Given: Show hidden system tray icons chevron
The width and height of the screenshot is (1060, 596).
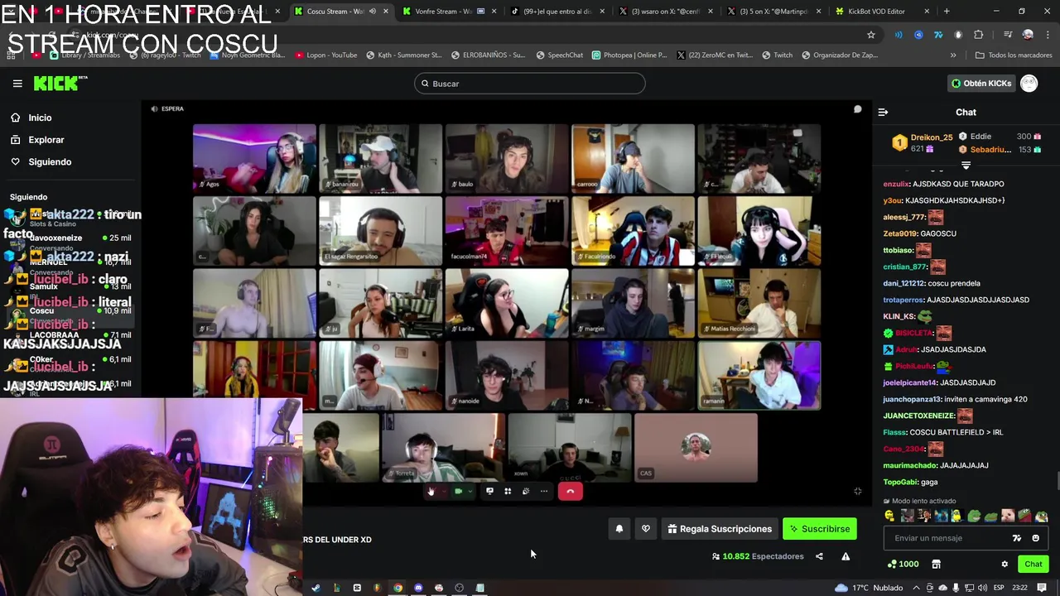Looking at the screenshot, I should point(918,588).
